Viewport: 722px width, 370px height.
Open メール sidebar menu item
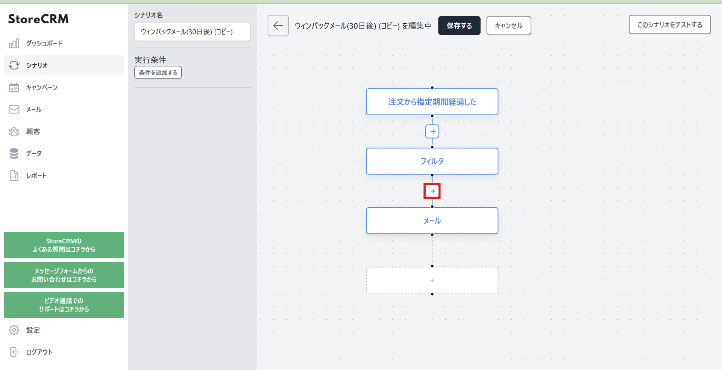(x=64, y=109)
